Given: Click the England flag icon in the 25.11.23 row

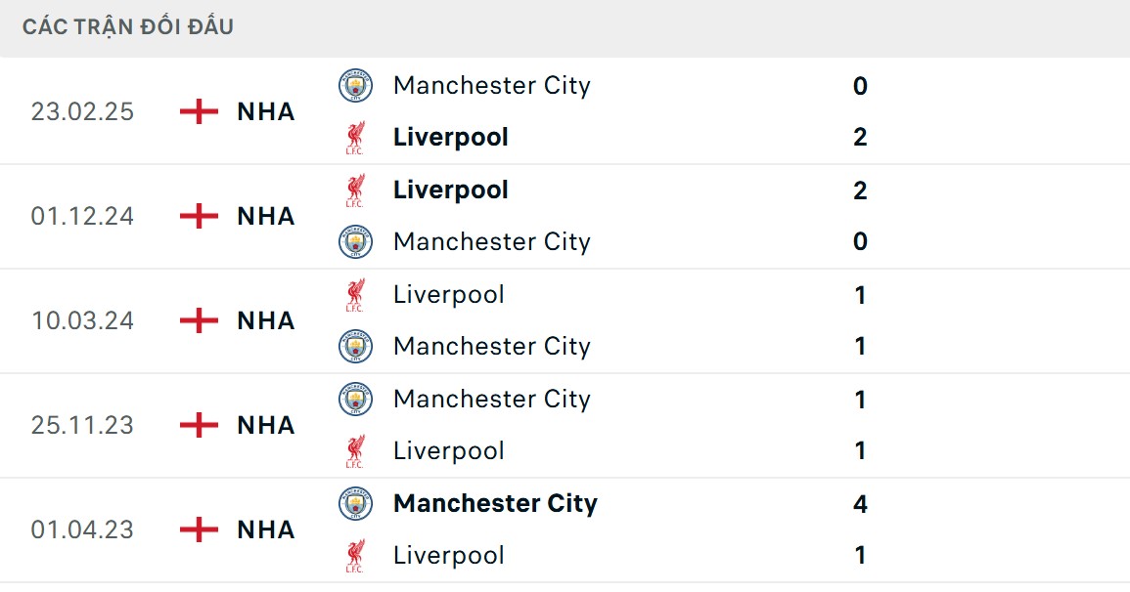Looking at the screenshot, I should point(199,425).
